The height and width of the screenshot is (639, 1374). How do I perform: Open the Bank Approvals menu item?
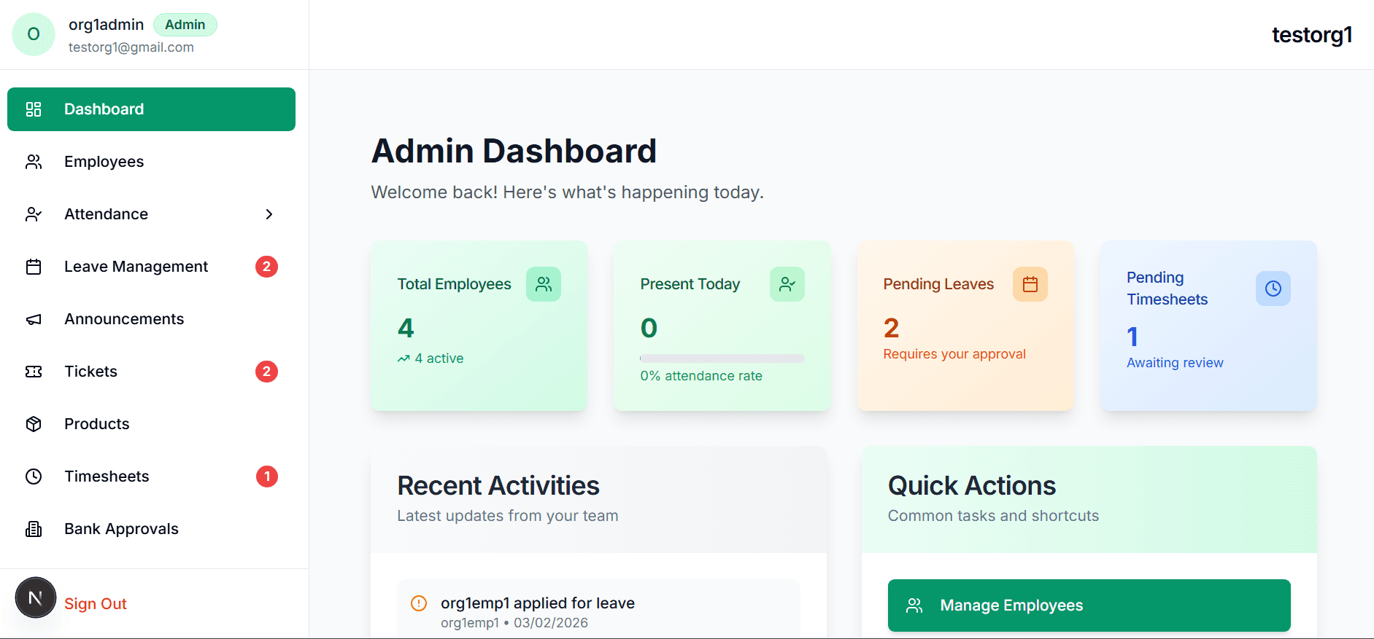click(151, 529)
